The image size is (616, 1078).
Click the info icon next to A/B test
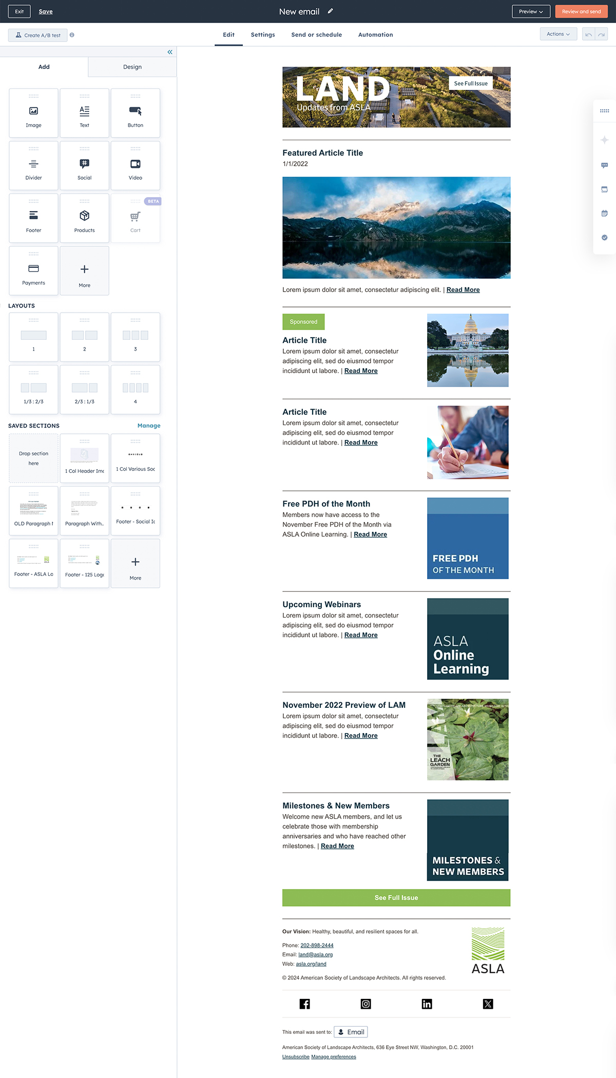72,35
